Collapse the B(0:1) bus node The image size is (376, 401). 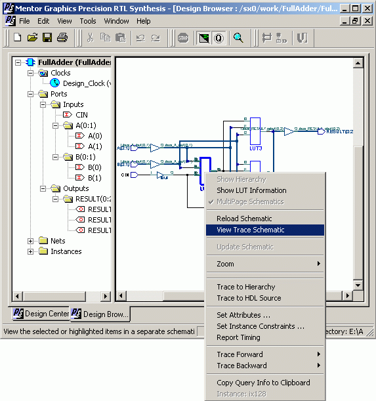tap(55, 157)
